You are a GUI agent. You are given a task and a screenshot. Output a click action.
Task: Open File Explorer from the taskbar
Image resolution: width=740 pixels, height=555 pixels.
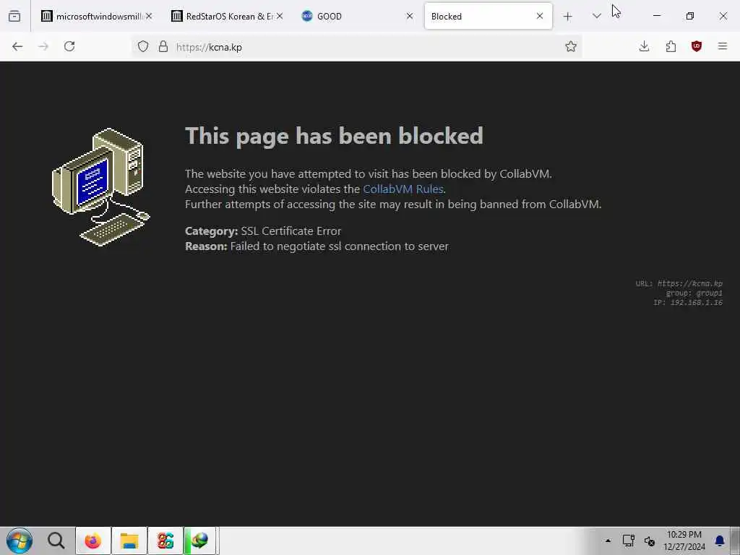tap(129, 541)
